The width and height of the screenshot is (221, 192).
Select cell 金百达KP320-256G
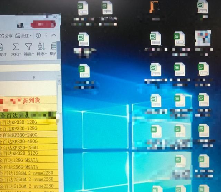point(29,147)
